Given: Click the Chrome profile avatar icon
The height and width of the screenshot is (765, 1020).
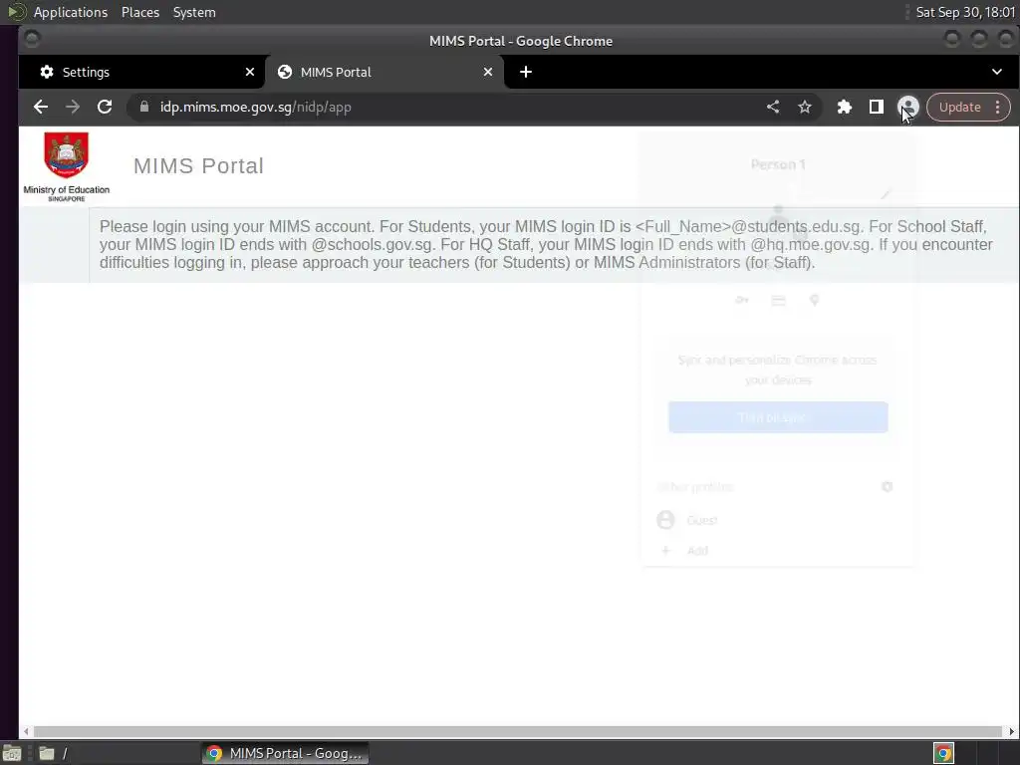Looking at the screenshot, I should pos(908,108).
